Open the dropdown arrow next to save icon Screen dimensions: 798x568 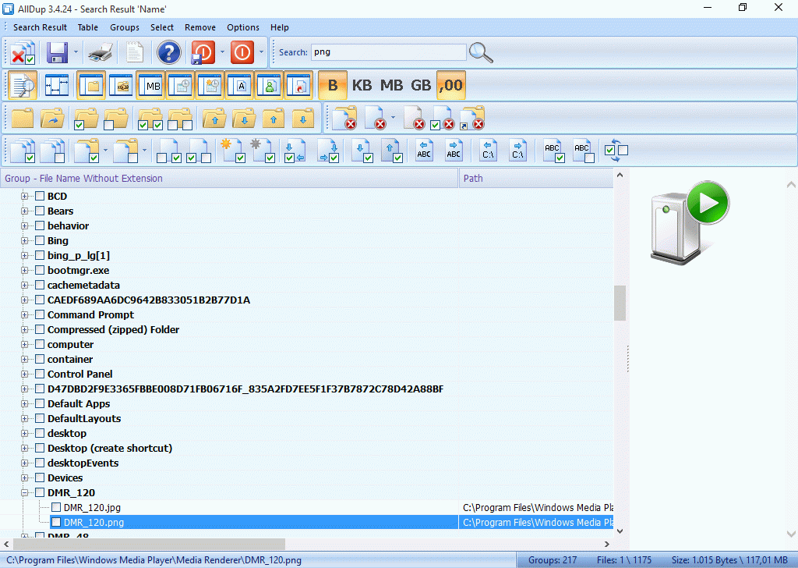(x=76, y=52)
